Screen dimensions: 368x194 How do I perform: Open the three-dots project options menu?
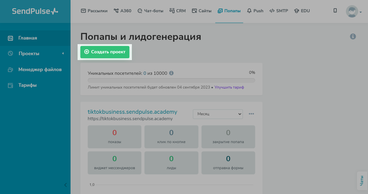(251, 114)
